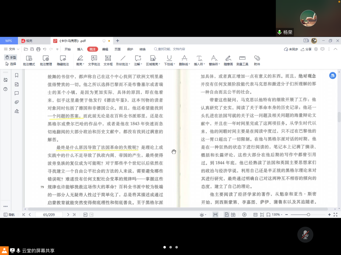This screenshot has height=255, width=341.
Task: Adjust the zoom slider in status bar
Action: [x=308, y=215]
